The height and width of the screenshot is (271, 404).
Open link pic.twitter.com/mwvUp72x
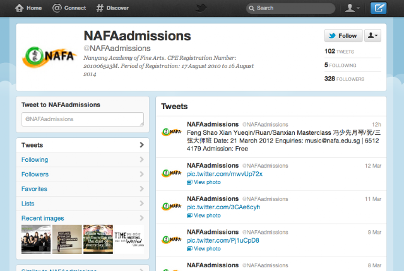click(x=225, y=174)
